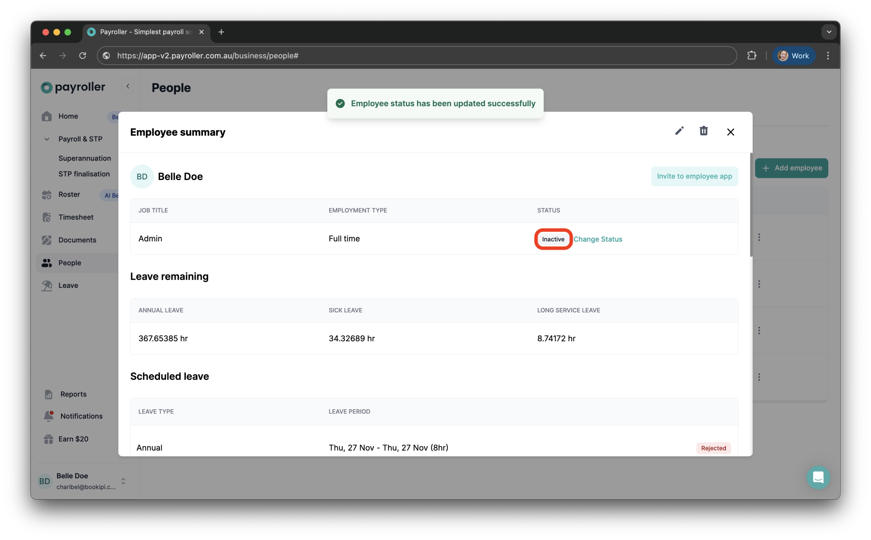Collapse the Payroll & STP section

coord(46,139)
